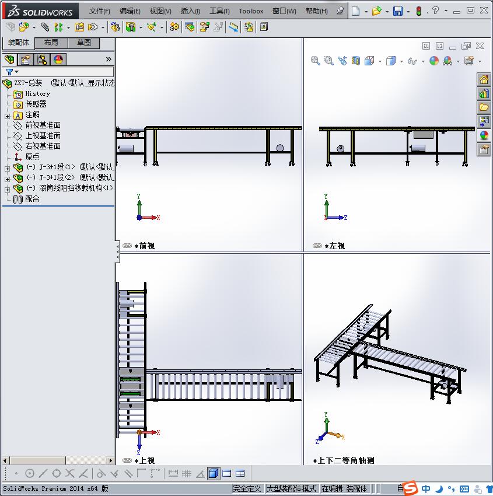The width and height of the screenshot is (493, 496).
Task: Click the Zoom to Area icon
Action: [x=329, y=61]
